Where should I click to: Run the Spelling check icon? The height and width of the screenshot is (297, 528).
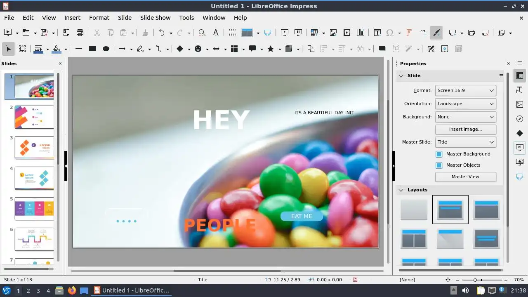point(216,33)
